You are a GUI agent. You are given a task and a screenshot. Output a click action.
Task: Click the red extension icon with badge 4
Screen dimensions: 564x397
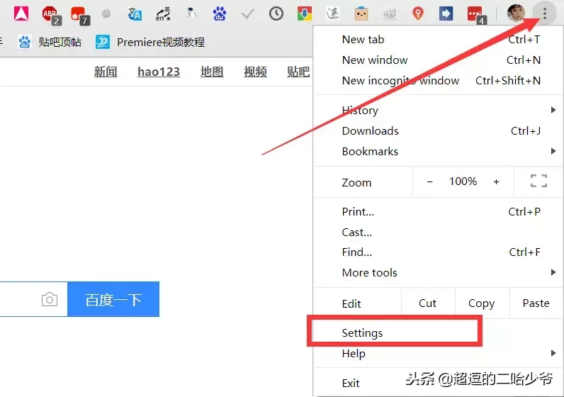point(477,16)
